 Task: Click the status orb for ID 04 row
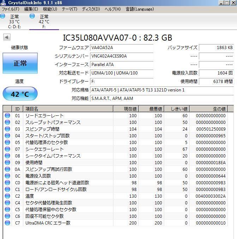click(x=7, y=136)
